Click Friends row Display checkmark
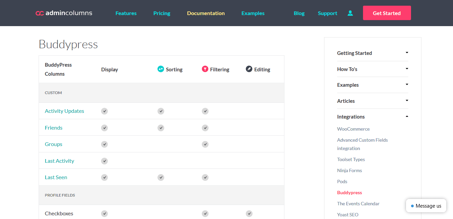This screenshot has height=219, width=453. click(104, 128)
